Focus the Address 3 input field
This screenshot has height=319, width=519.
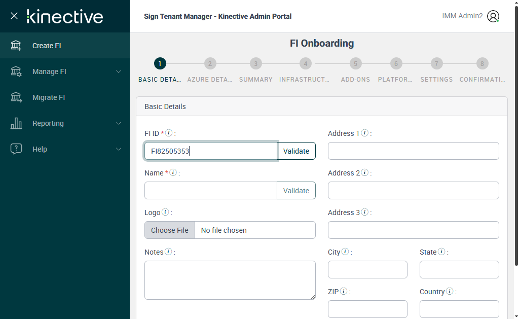(x=414, y=230)
